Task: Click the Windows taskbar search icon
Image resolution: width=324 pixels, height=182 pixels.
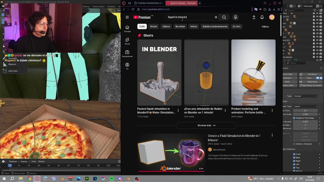Action: 12,179
